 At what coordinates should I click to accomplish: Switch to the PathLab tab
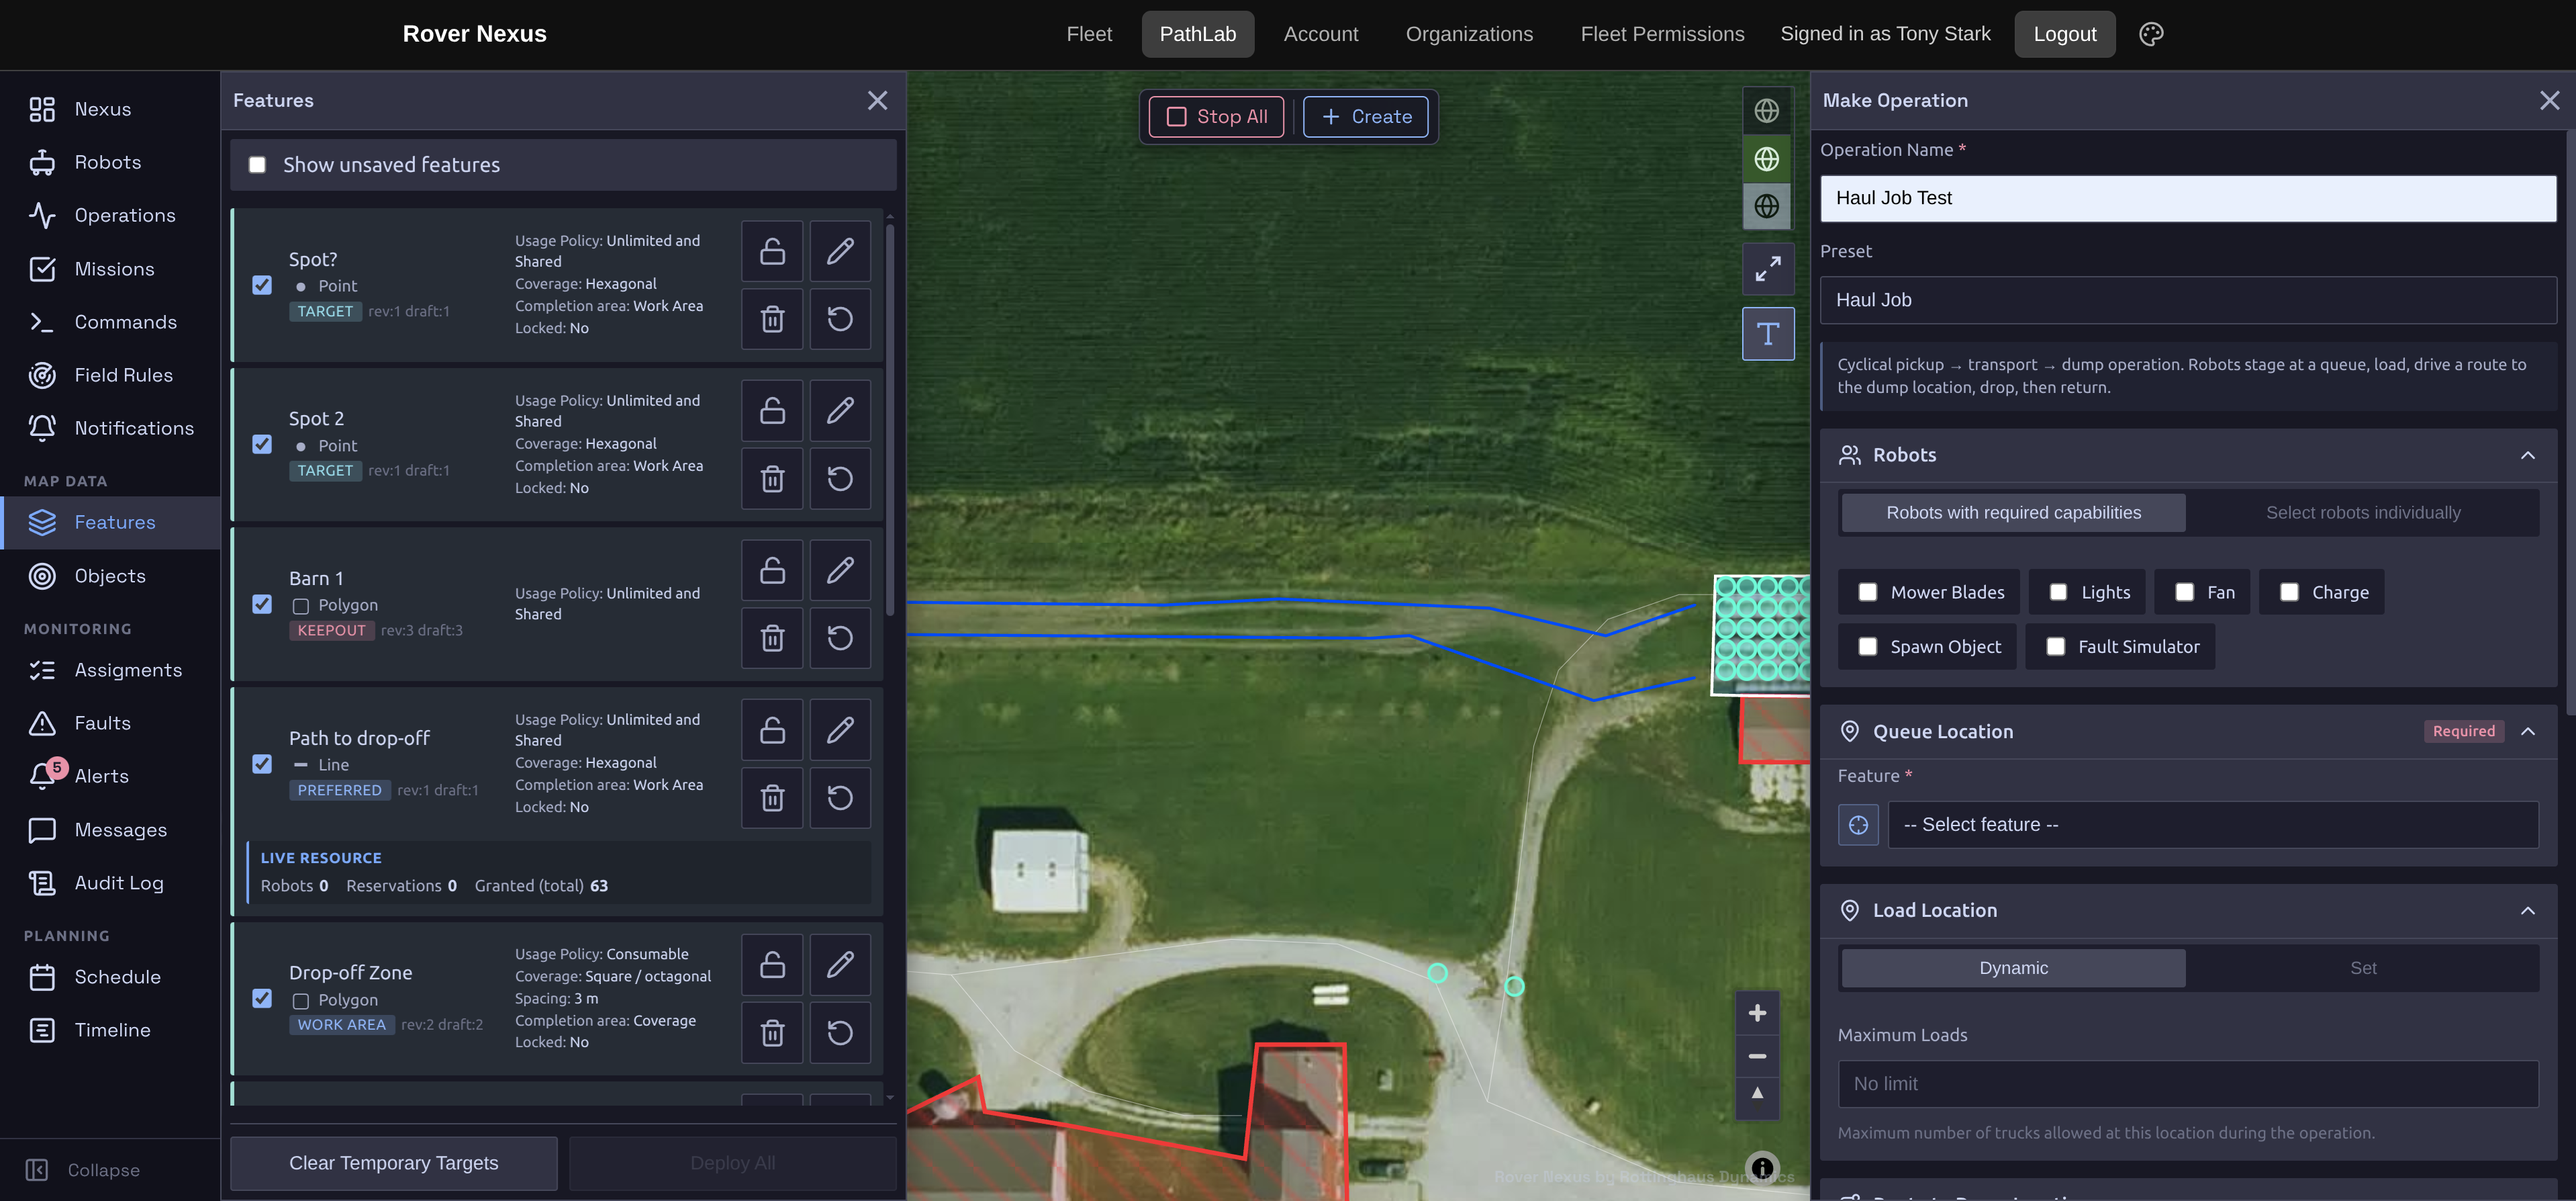click(1198, 34)
